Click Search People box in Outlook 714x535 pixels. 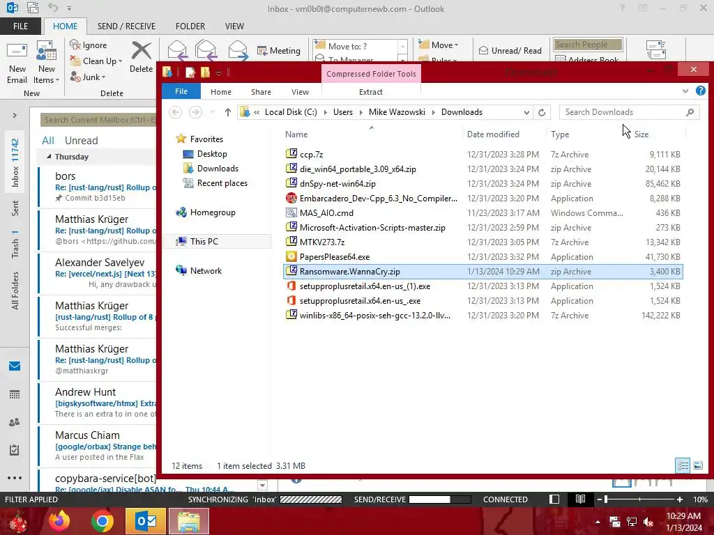pyautogui.click(x=588, y=44)
